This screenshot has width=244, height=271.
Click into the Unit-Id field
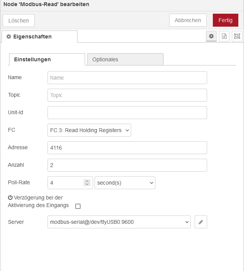tap(127, 113)
